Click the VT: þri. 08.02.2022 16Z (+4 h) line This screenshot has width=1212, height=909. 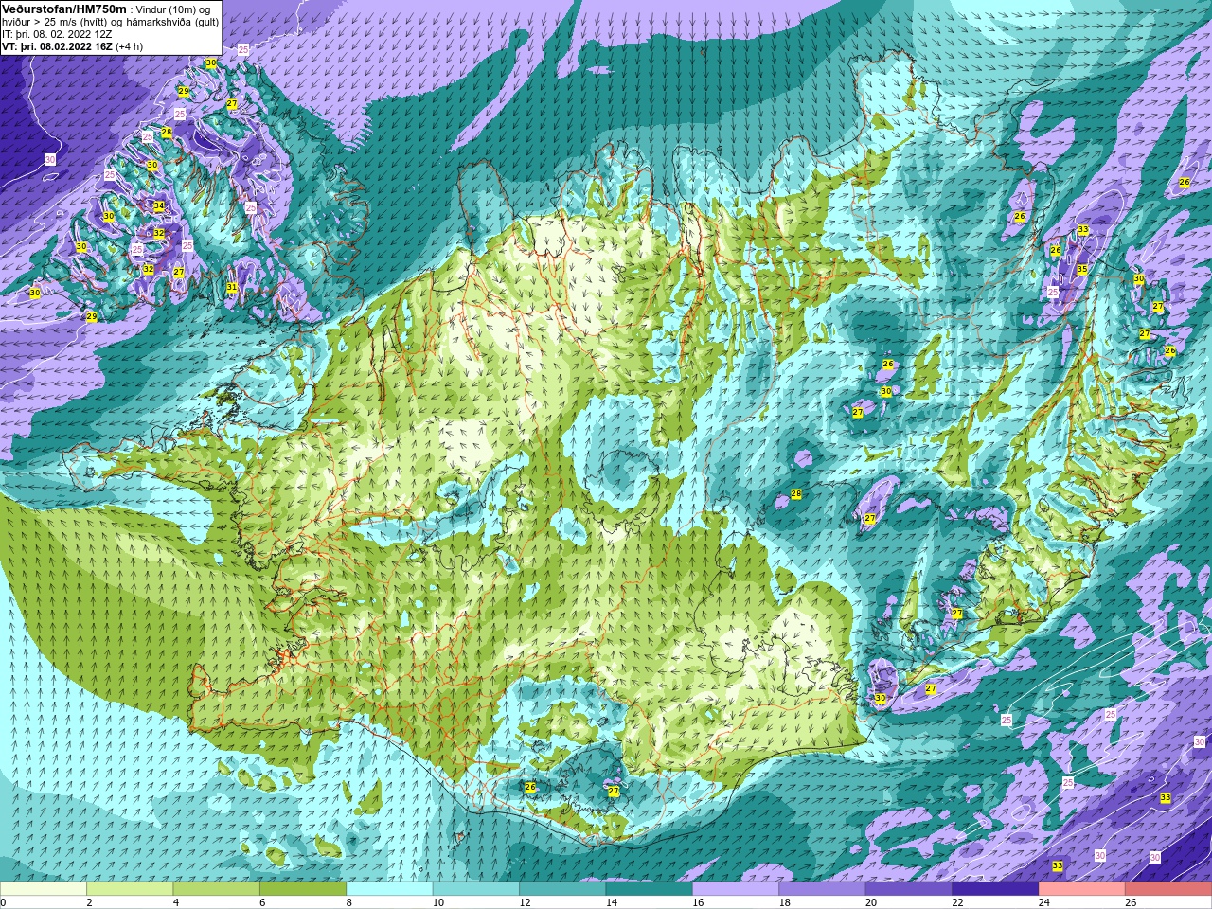tap(72, 45)
